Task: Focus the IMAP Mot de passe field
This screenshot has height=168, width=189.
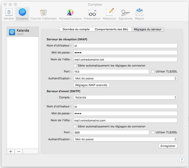Action: (125, 53)
